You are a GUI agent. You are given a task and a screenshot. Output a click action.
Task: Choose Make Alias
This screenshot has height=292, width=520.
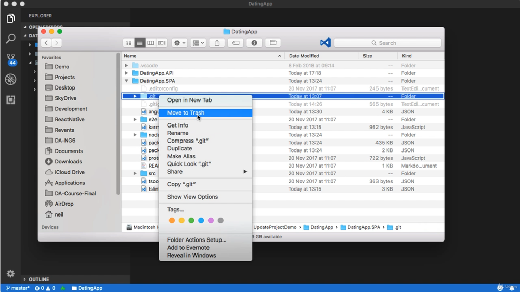coord(205,156)
